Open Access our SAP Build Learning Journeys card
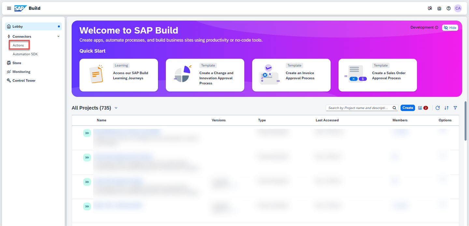 pos(119,75)
